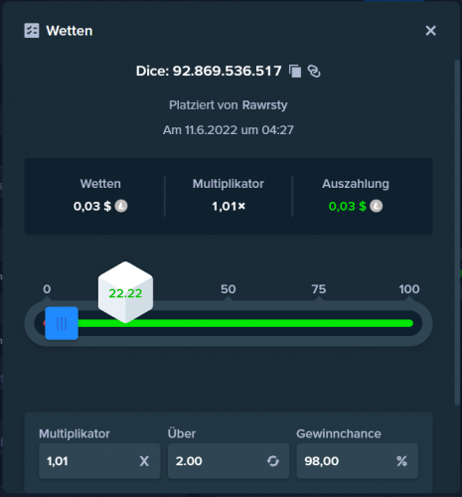Copy the Dice bet ID icon
The width and height of the screenshot is (462, 497).
295,72
